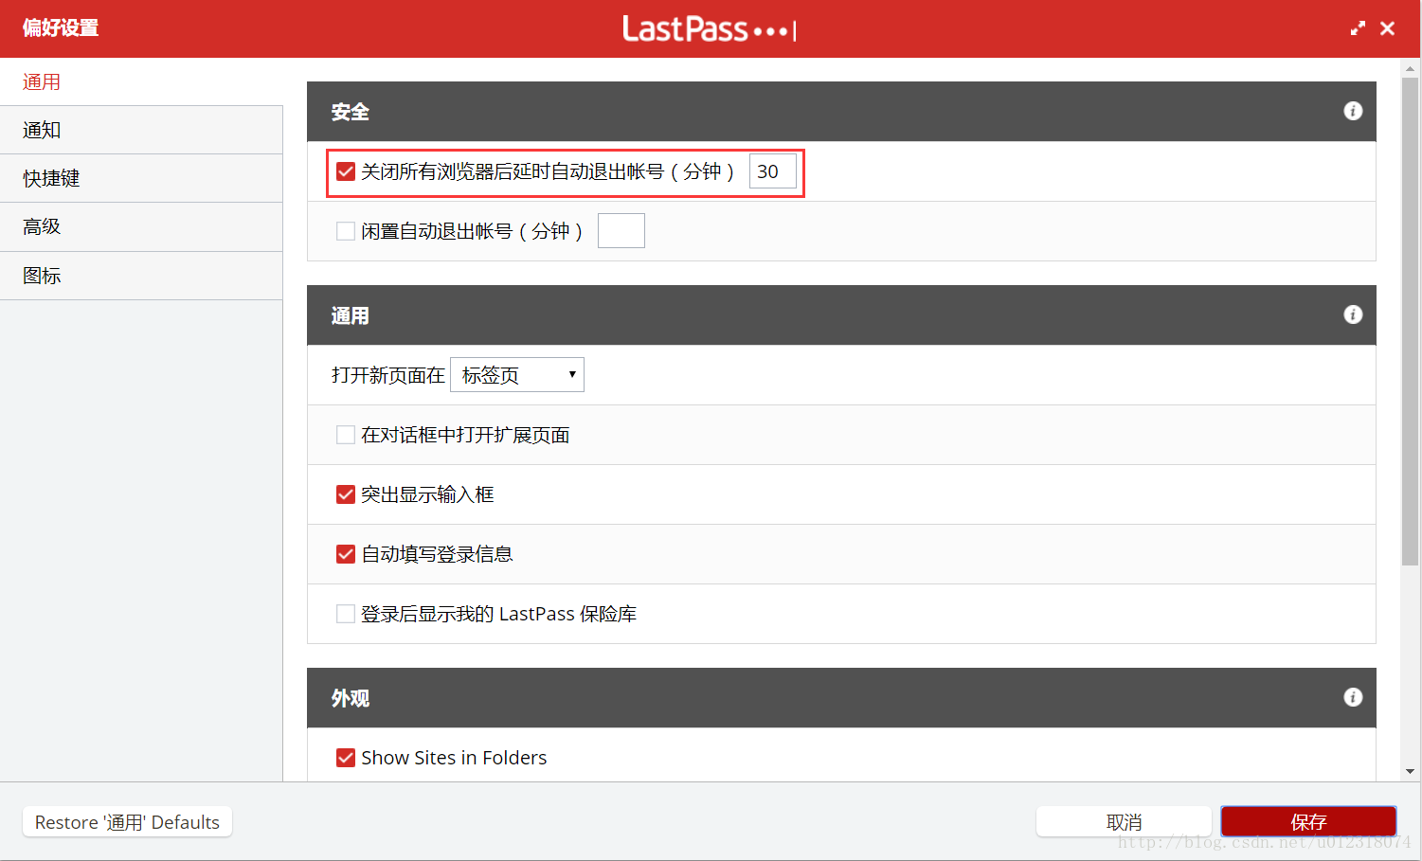
Task: Switch to the 快捷键 tab
Action: (x=141, y=178)
